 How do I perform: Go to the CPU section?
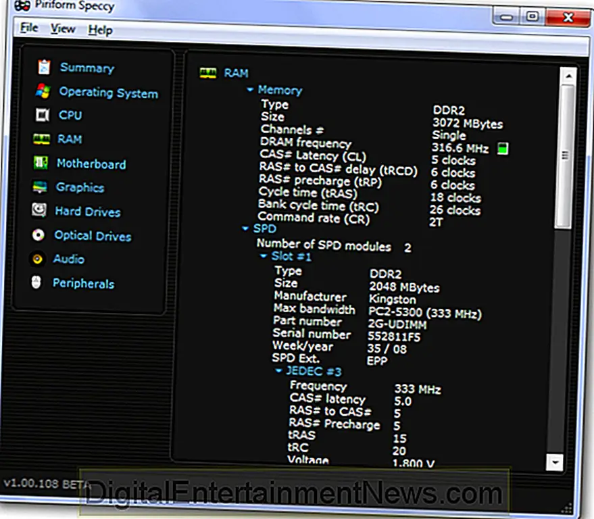[x=70, y=115]
